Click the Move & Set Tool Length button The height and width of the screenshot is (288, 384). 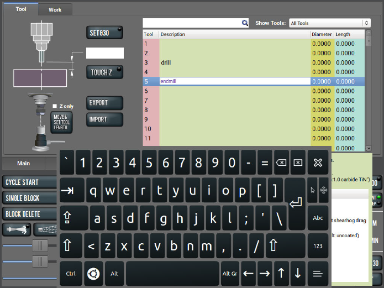tap(60, 121)
